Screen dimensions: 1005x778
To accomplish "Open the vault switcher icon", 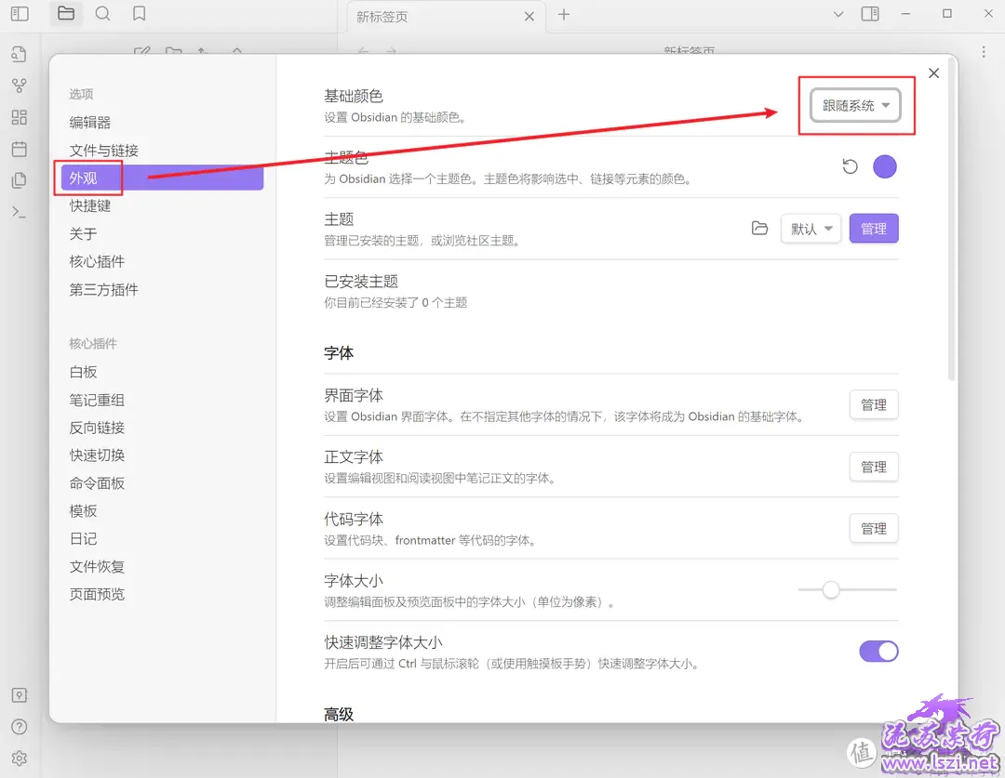I will (x=20, y=695).
